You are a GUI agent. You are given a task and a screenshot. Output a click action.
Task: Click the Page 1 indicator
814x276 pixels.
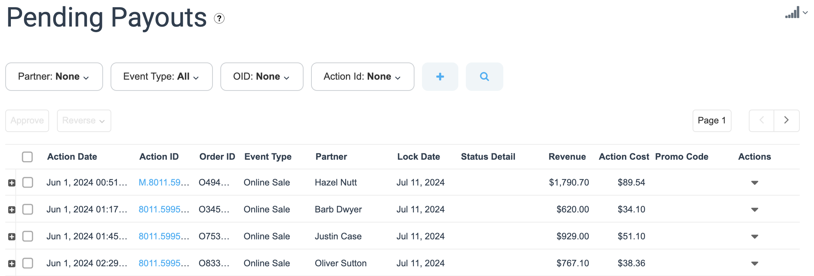712,120
